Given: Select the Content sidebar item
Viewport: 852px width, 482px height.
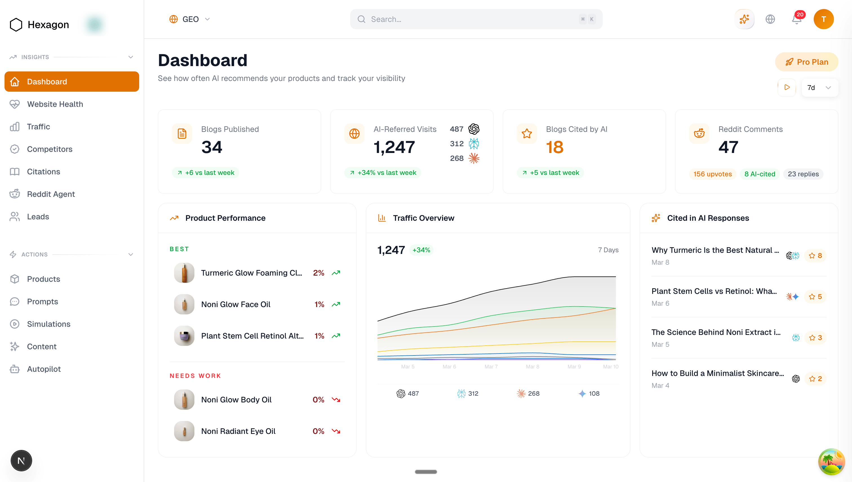Looking at the screenshot, I should coord(42,346).
